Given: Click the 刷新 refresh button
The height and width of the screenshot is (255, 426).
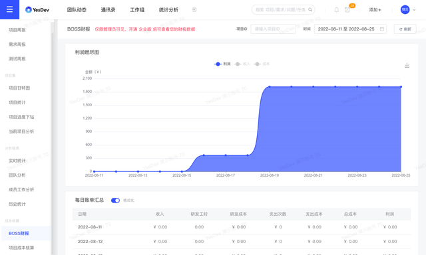Looking at the screenshot, I should click(405, 29).
